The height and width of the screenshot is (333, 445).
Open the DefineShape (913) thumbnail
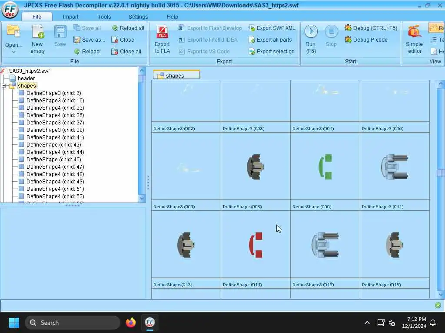[x=186, y=245]
